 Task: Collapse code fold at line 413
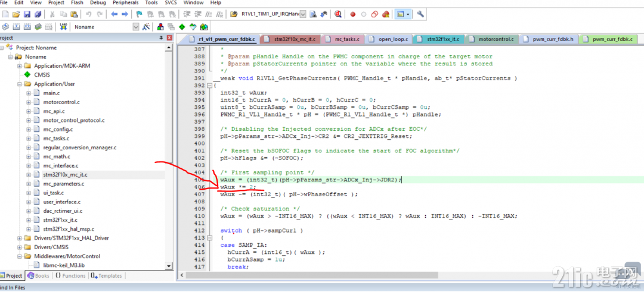(210, 238)
